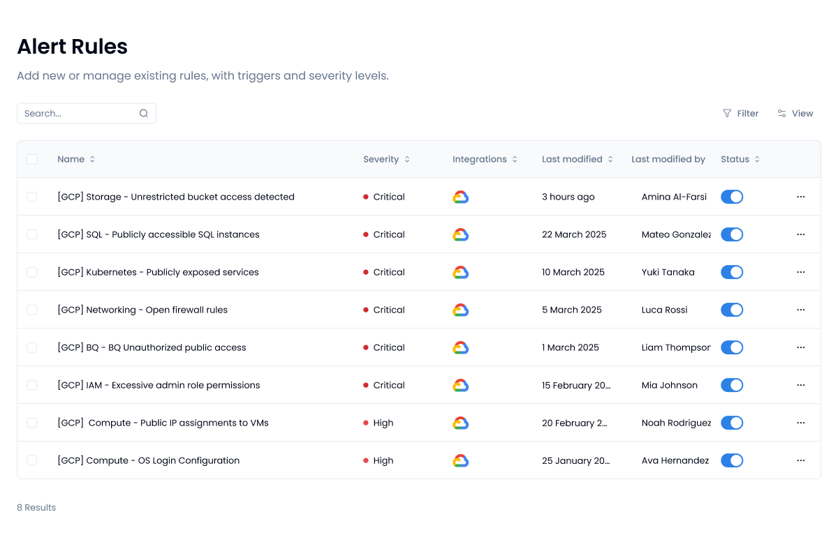Open the options menu for the Storage rule
Screen dimensions: 838x558
800,197
